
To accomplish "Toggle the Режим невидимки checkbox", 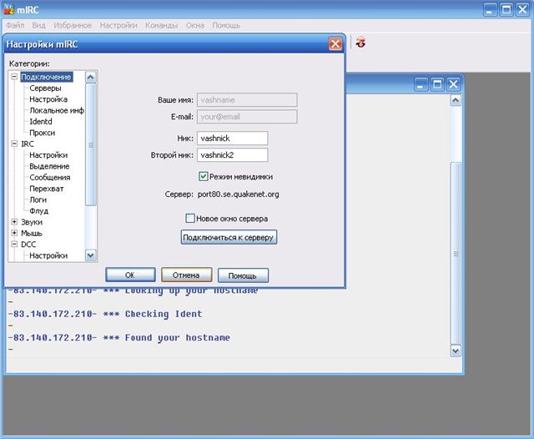I will pos(203,176).
